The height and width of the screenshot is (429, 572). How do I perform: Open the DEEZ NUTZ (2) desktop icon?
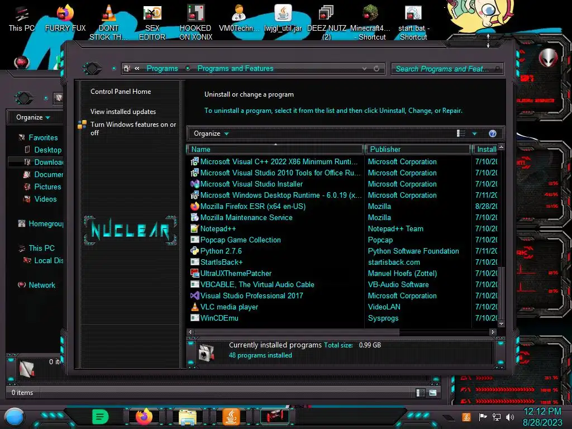[326, 22]
